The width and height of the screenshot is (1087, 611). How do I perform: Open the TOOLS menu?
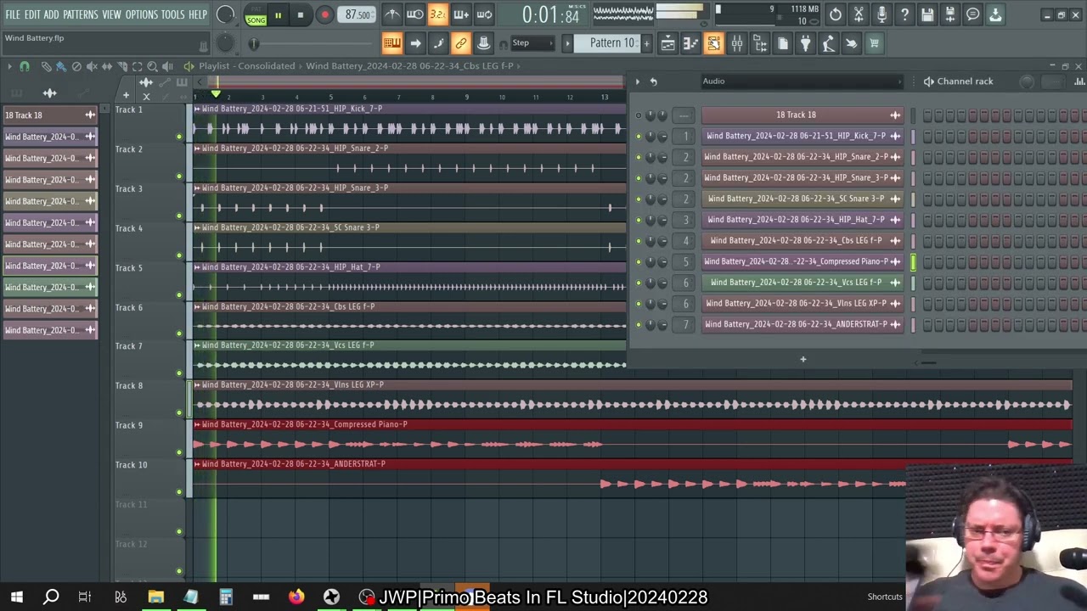173,14
